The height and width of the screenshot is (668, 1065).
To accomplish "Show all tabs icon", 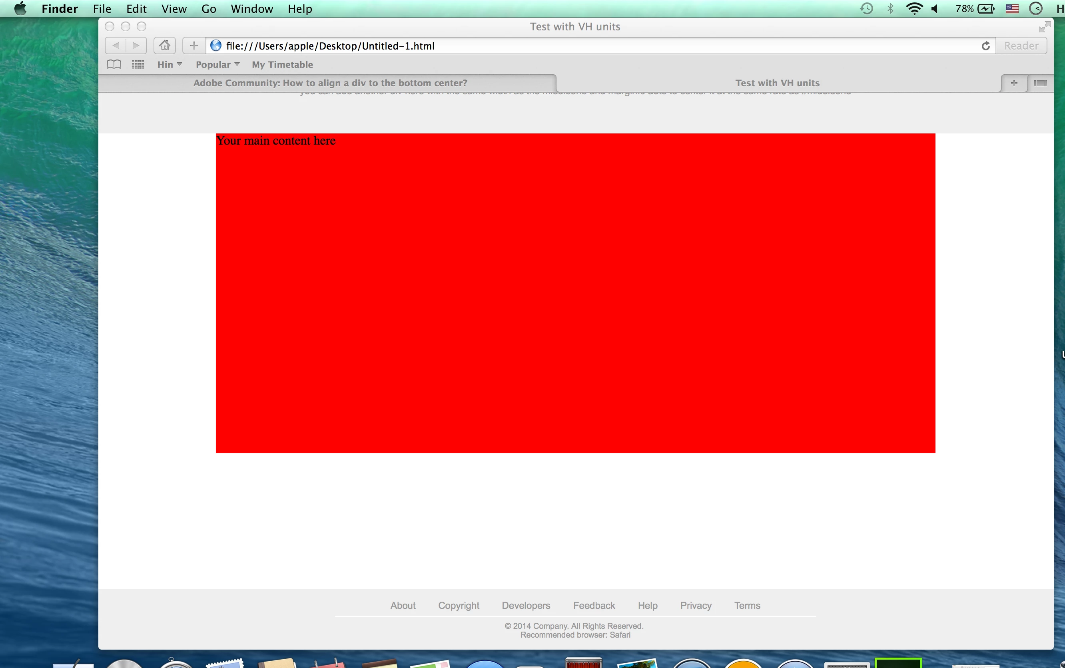I will pos(1040,83).
